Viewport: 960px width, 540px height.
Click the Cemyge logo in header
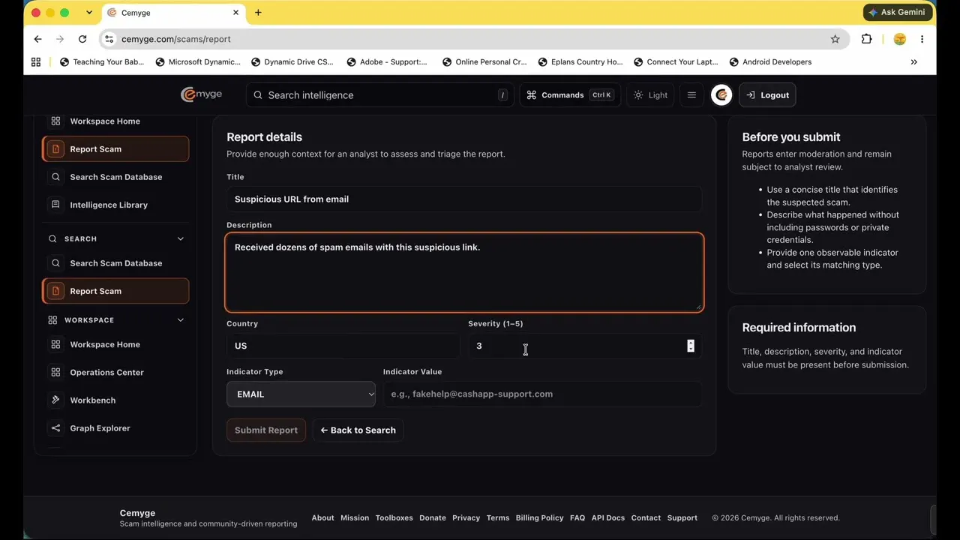coord(201,95)
